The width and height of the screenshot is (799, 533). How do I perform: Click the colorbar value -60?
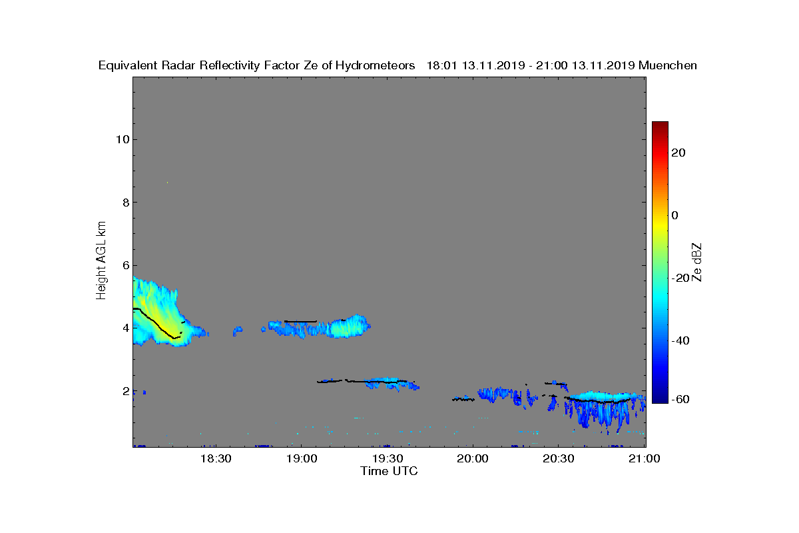click(x=680, y=399)
